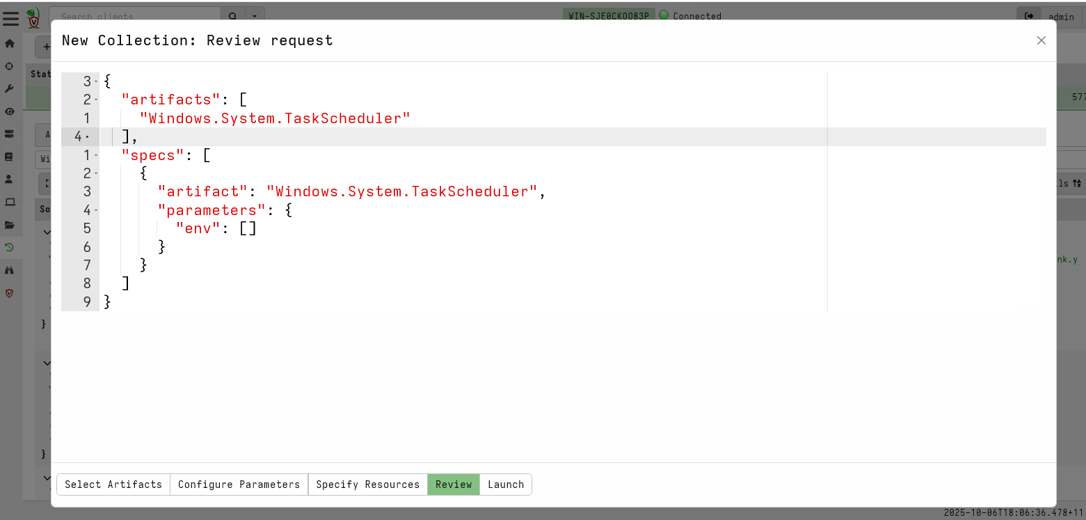Collapse the "artifacts" array fold arrow
The height and width of the screenshot is (520, 1086).
click(x=96, y=100)
